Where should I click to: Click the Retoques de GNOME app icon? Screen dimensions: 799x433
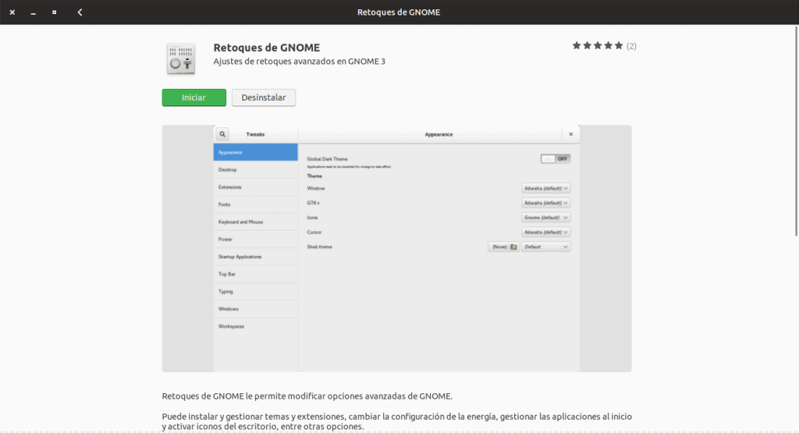point(181,59)
